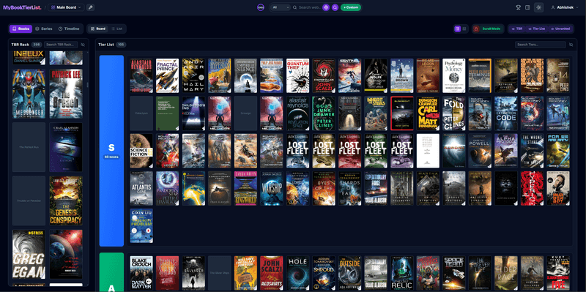Open the wrench board settings icon
586x292 pixels.
point(90,7)
